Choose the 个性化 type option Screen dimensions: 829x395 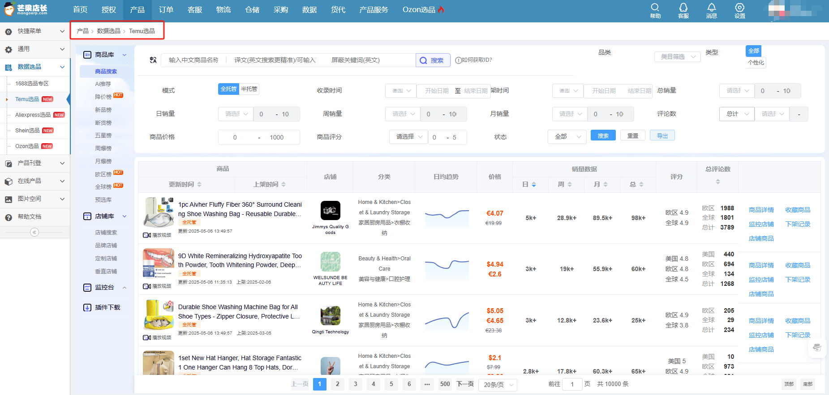pos(756,63)
